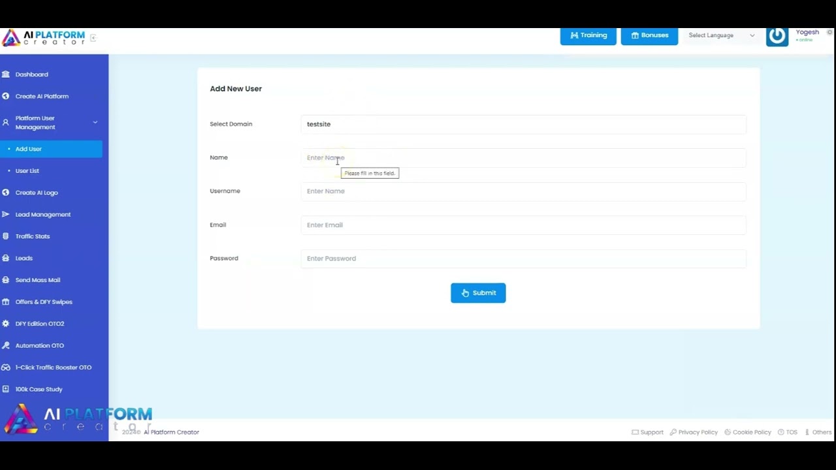Click the Send Mass Mail icon
The width and height of the screenshot is (836, 470).
pyautogui.click(x=6, y=280)
